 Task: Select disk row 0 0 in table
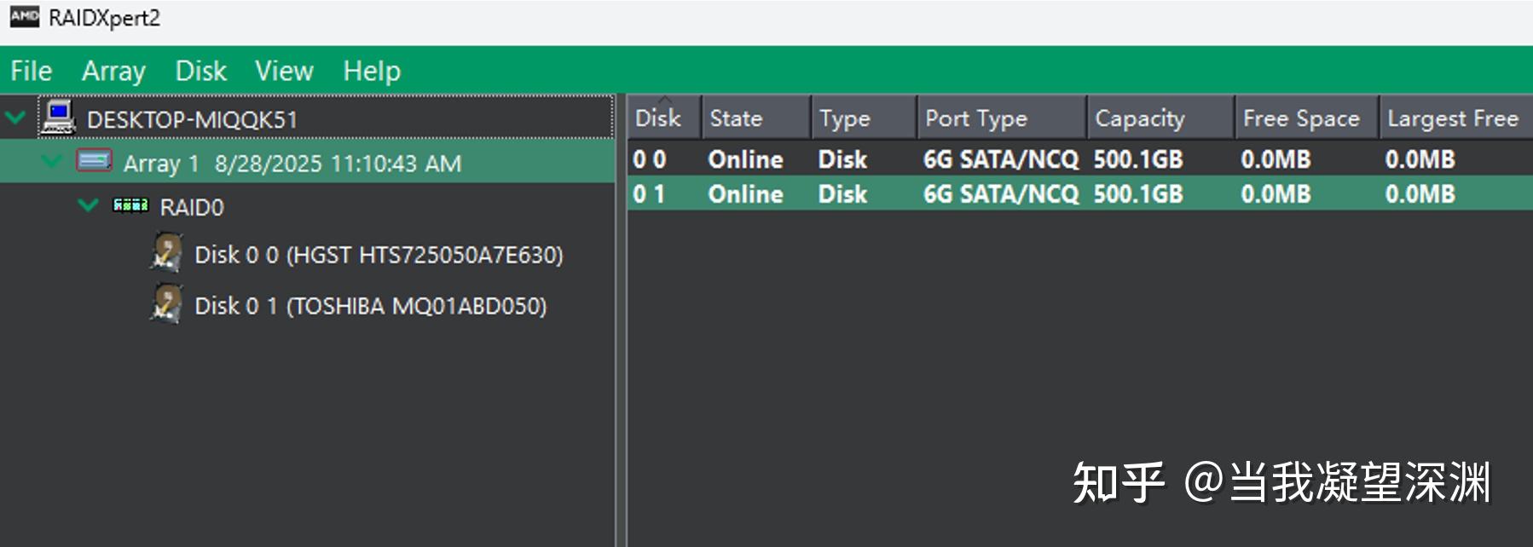click(1080, 158)
